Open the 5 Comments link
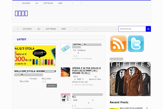163x109 pixels. tap(87, 59)
